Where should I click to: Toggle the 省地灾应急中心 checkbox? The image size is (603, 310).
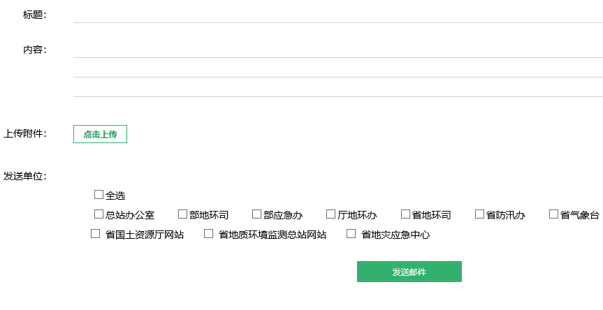tap(351, 234)
